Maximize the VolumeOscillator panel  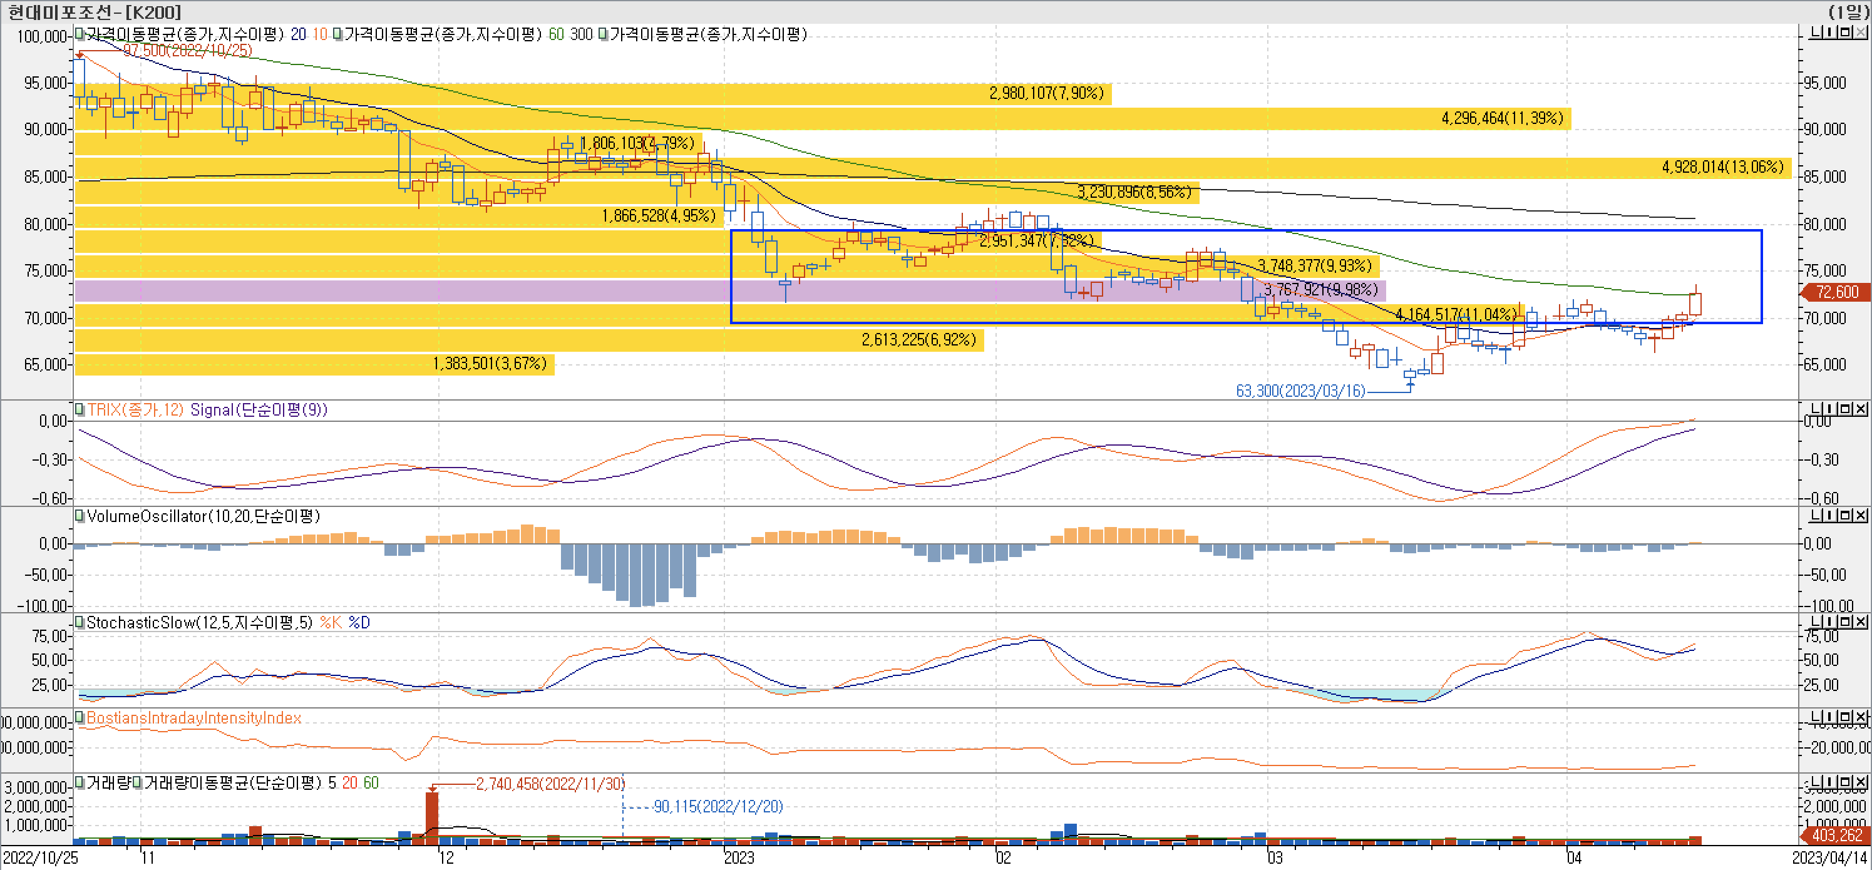1846,516
